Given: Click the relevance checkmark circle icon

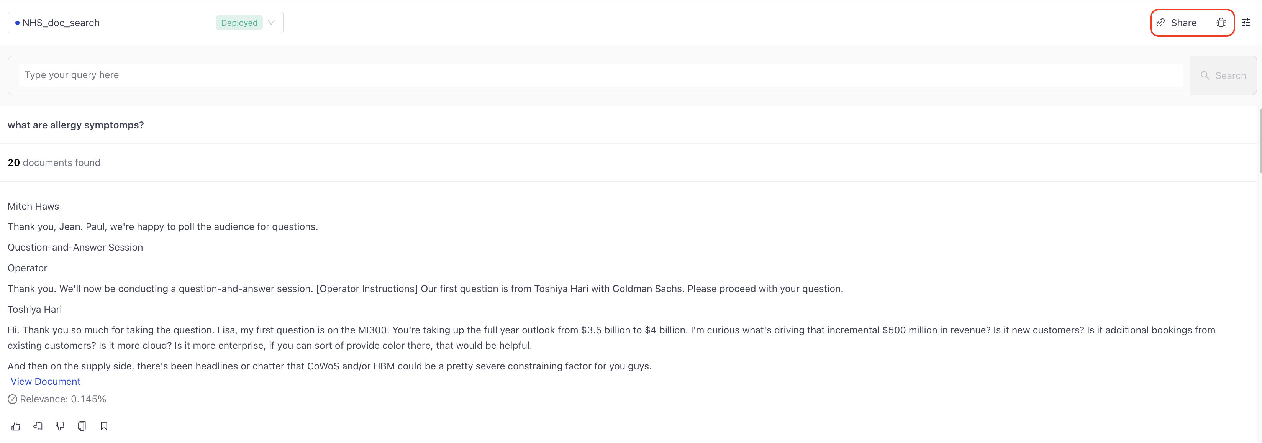Looking at the screenshot, I should tap(12, 399).
